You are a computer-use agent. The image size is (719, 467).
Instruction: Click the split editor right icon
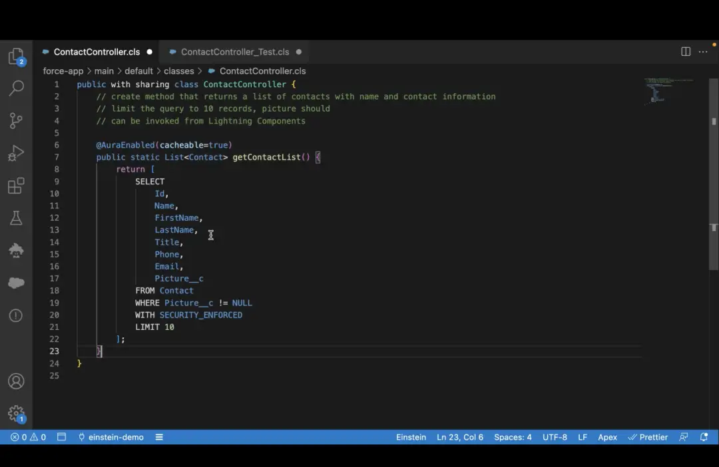point(686,52)
